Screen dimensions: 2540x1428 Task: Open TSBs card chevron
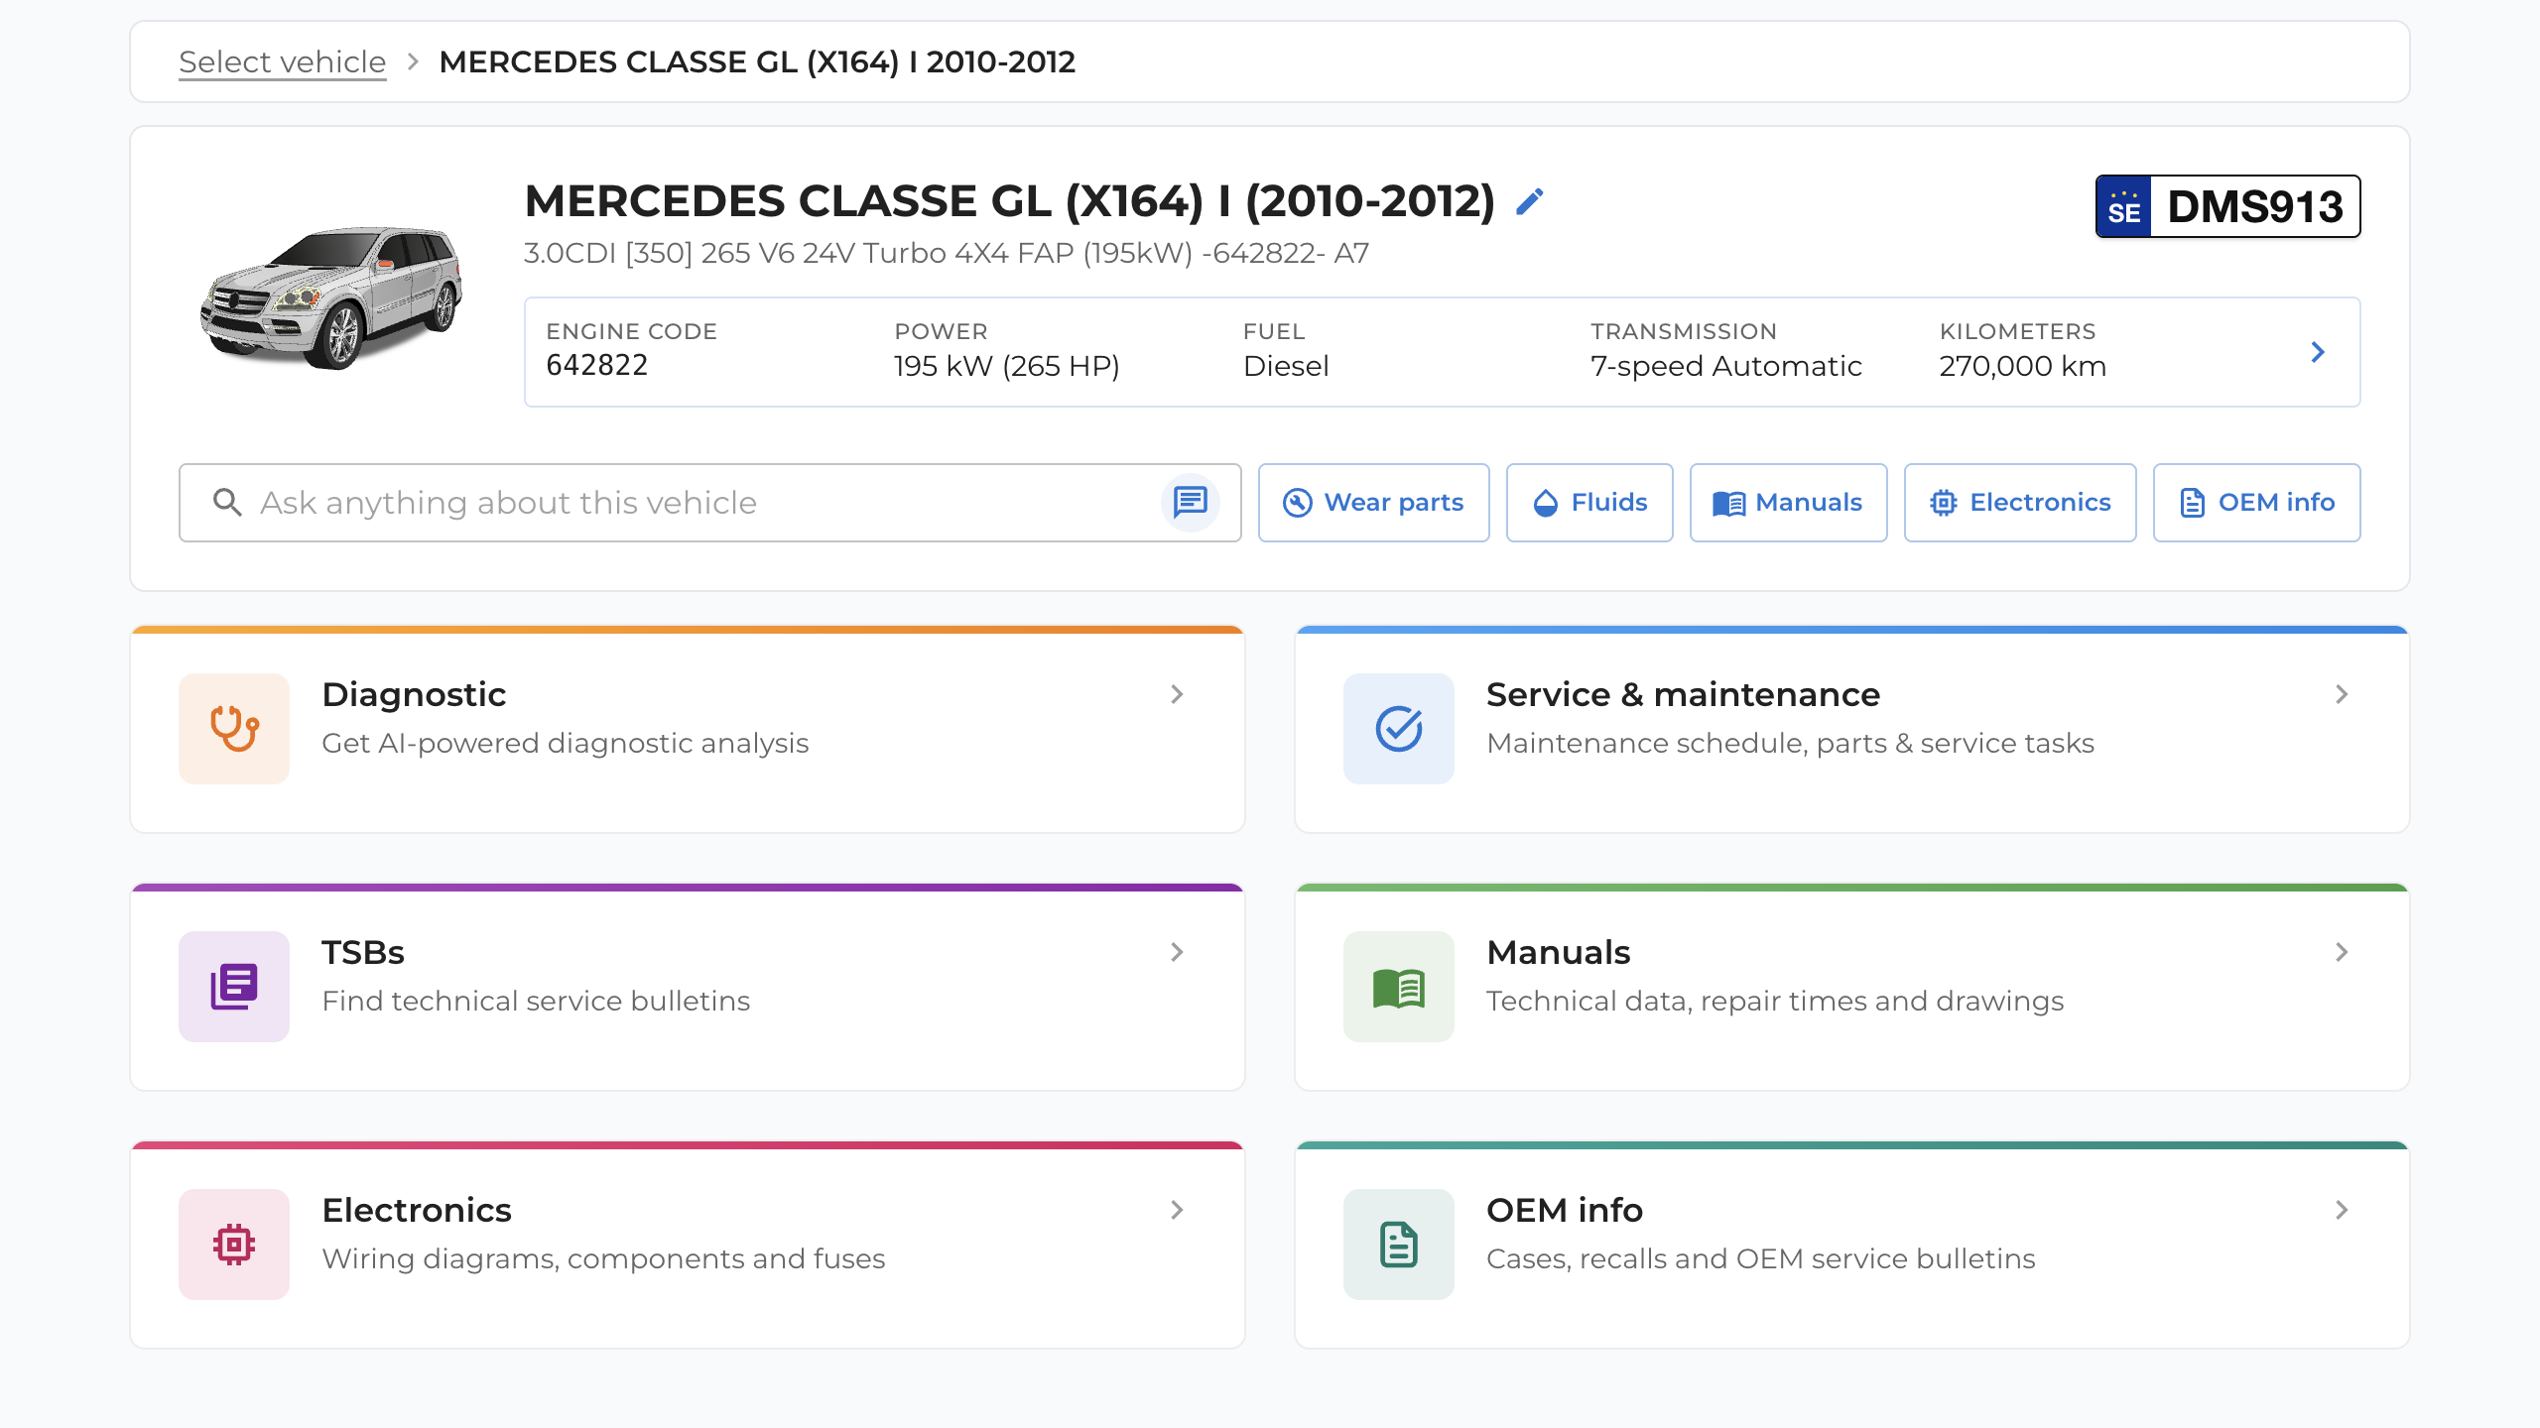pos(1177,952)
